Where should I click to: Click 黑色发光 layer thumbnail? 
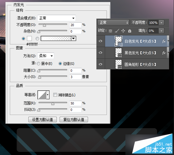(x=118, y=53)
